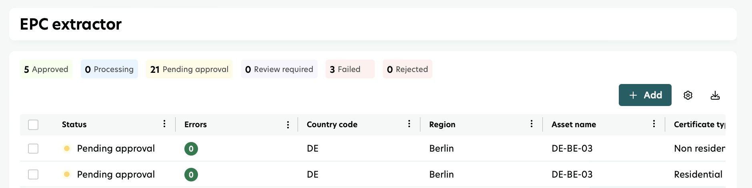This screenshot has height=188, width=752.
Task: Open Country code column menu dots
Action: (x=409, y=124)
